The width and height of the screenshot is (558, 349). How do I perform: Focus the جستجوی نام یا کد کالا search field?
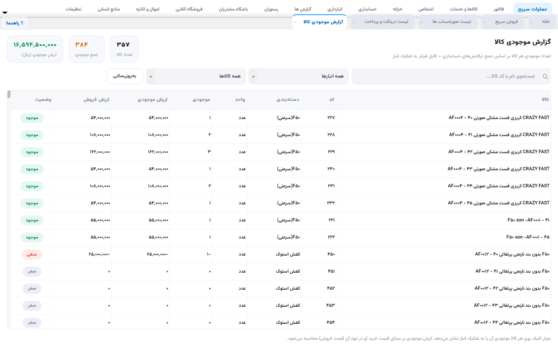(x=451, y=76)
